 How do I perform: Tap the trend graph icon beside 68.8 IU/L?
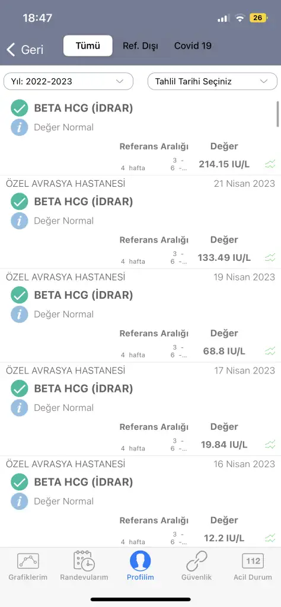[x=270, y=351]
